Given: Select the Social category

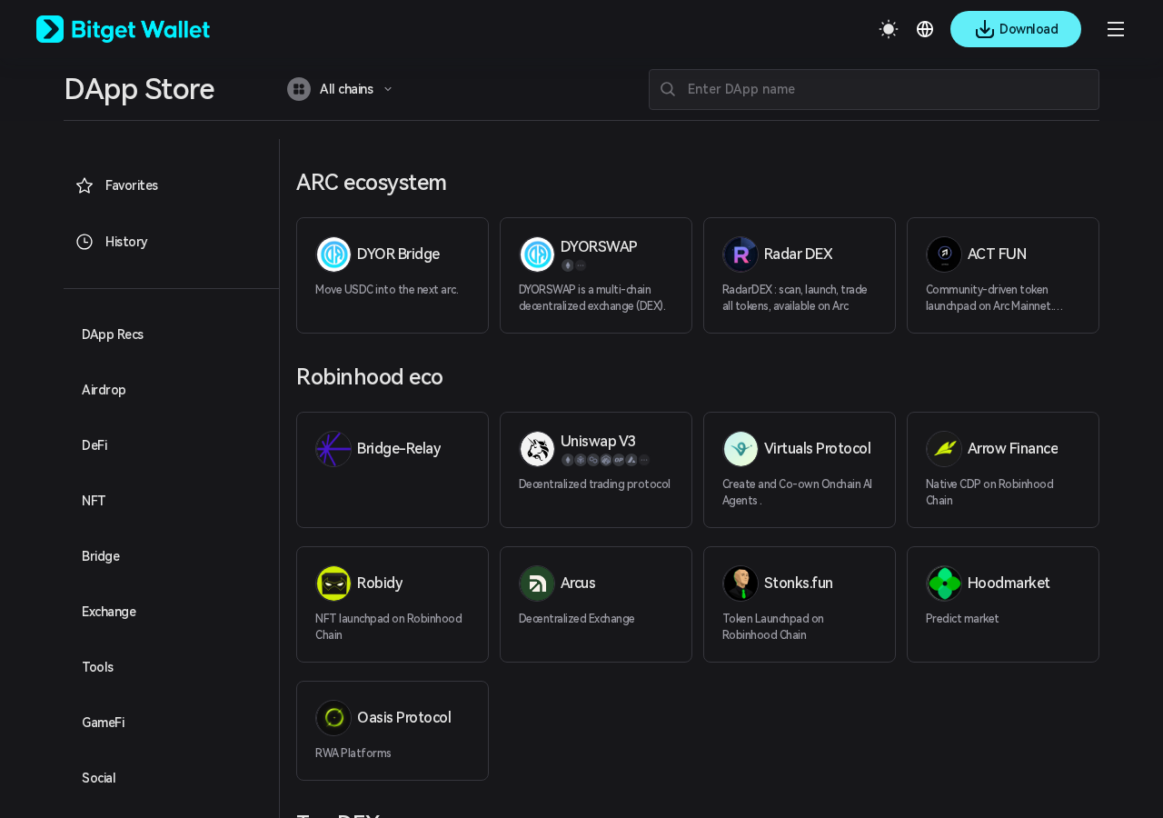Looking at the screenshot, I should pyautogui.click(x=99, y=778).
